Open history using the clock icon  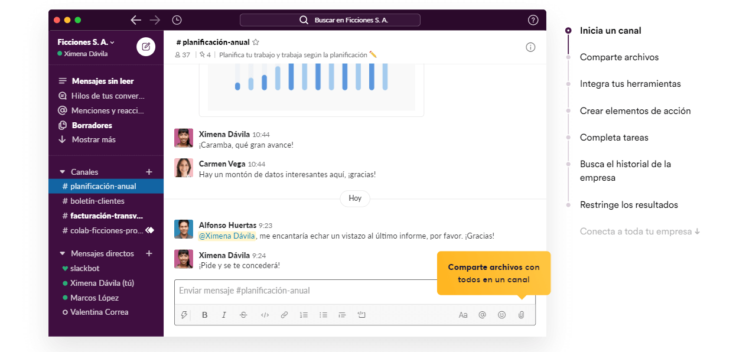176,19
